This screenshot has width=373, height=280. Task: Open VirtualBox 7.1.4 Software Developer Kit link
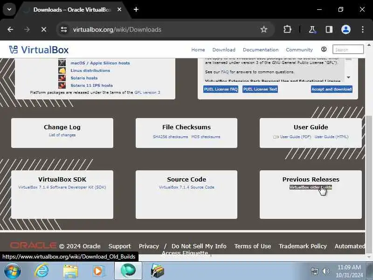pos(62,188)
